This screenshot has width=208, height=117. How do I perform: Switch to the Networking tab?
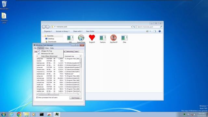[70, 51]
